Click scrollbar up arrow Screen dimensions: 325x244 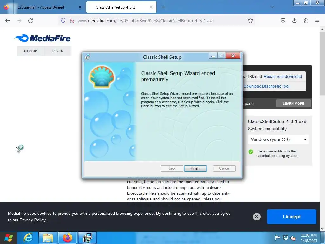pos(322,30)
